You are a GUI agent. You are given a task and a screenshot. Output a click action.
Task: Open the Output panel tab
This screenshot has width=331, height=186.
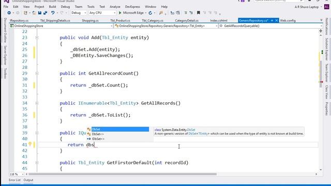coord(28,180)
